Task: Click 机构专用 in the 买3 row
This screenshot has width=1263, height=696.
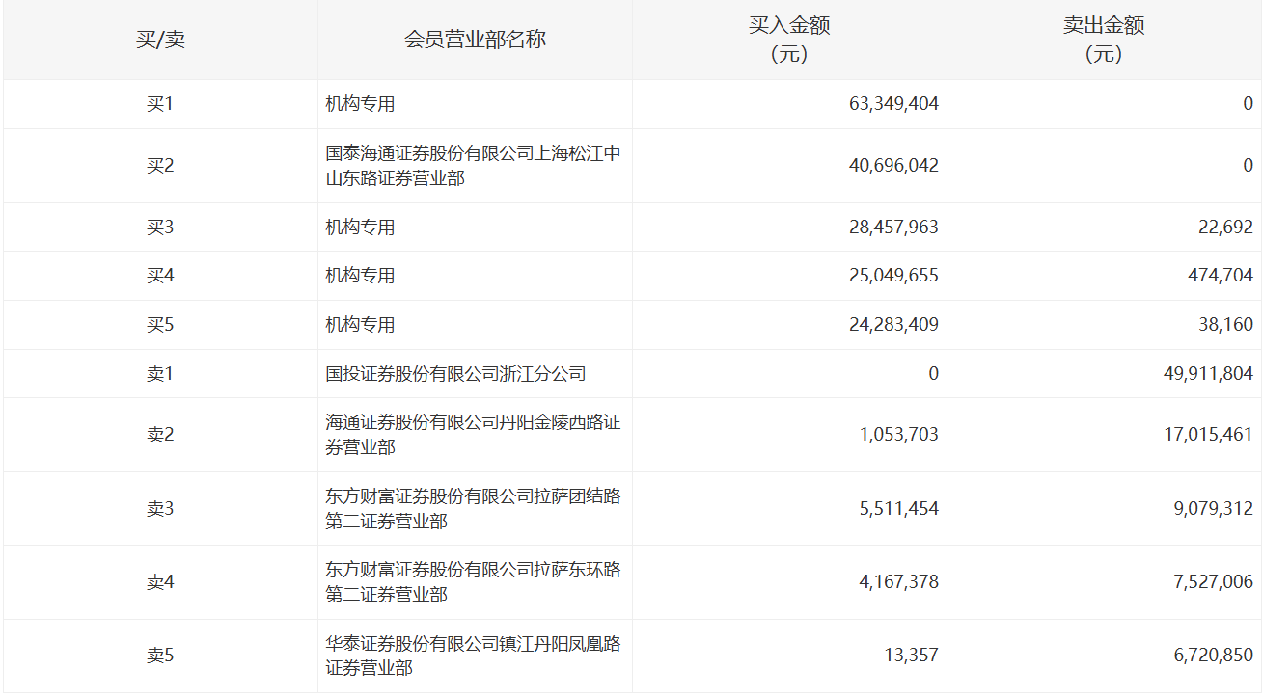Action: (x=360, y=228)
